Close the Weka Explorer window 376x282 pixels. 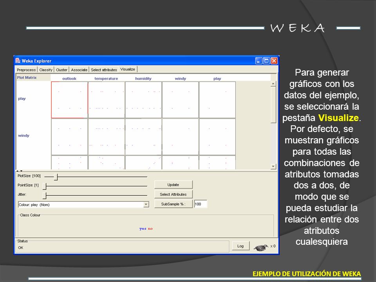274,61
